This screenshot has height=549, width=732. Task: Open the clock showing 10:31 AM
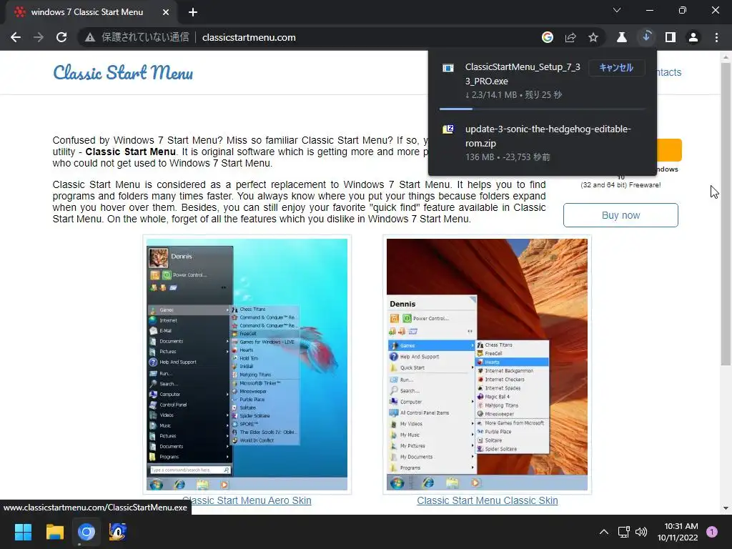point(678,532)
